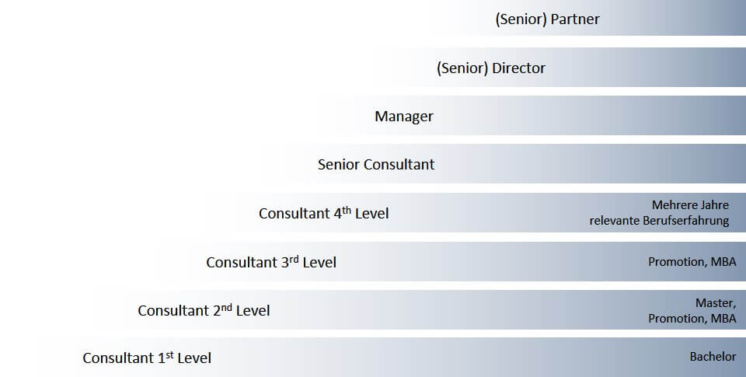The height and width of the screenshot is (377, 746).
Task: Select Consultant 1st Level text
Action: point(147,358)
